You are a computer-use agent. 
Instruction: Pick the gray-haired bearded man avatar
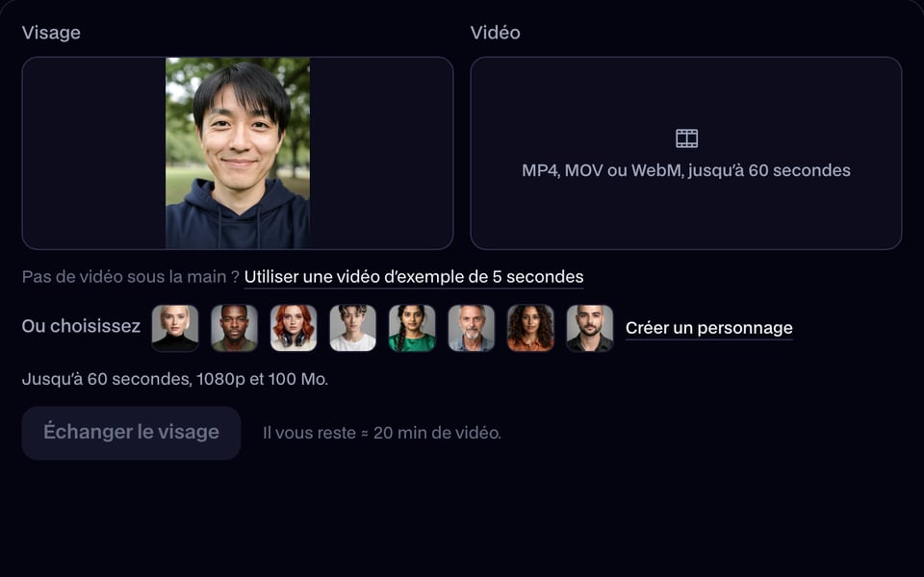point(472,328)
